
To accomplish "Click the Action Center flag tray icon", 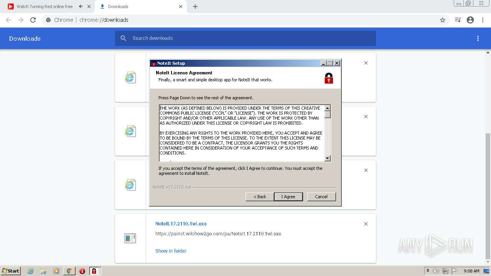I will 455,271.
